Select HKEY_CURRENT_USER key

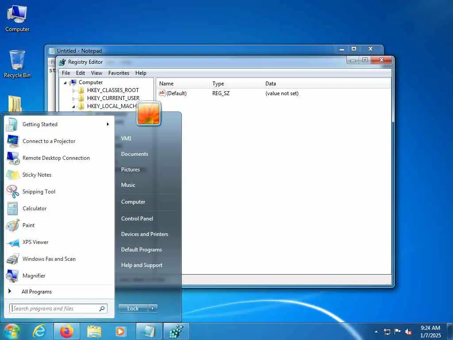pyautogui.click(x=113, y=98)
